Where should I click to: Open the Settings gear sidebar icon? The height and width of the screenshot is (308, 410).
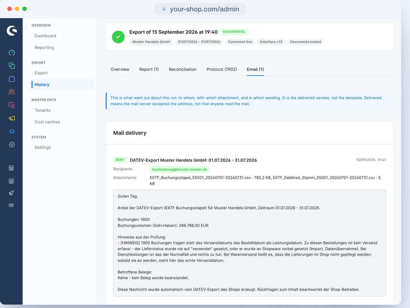click(12, 145)
